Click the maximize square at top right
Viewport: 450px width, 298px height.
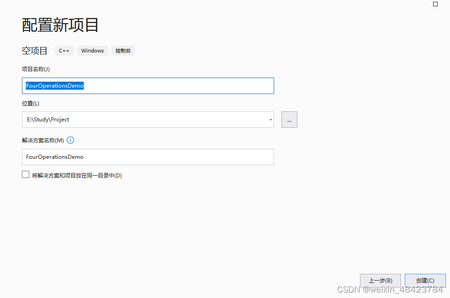(x=435, y=4)
